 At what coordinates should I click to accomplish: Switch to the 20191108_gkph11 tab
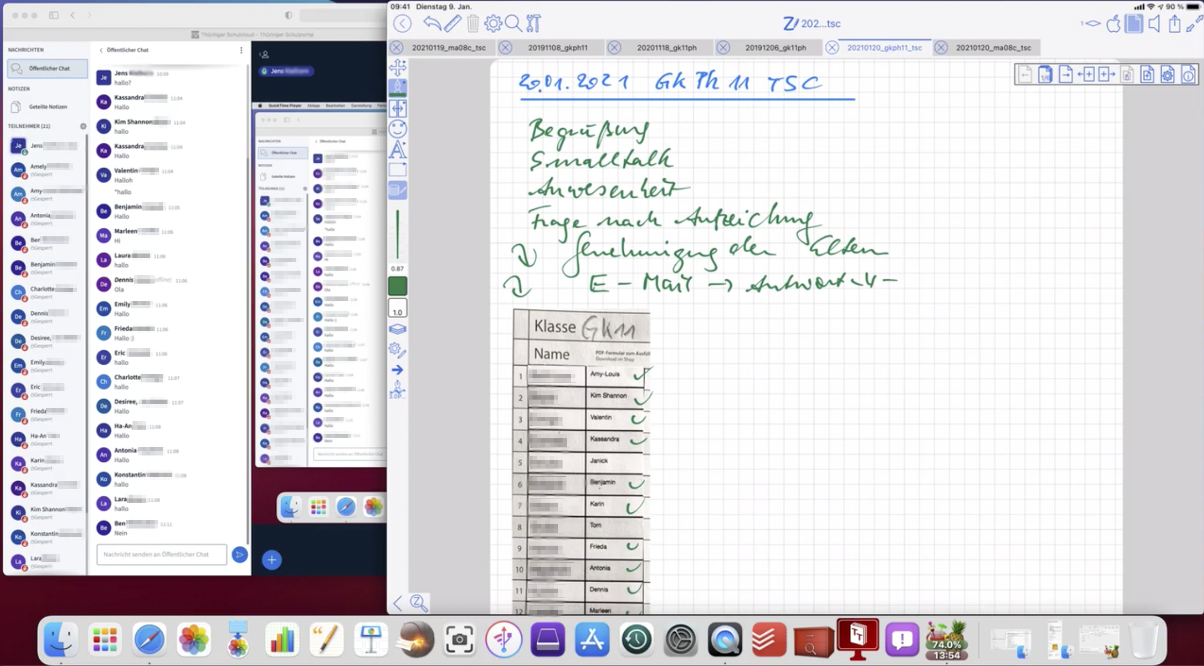click(558, 48)
